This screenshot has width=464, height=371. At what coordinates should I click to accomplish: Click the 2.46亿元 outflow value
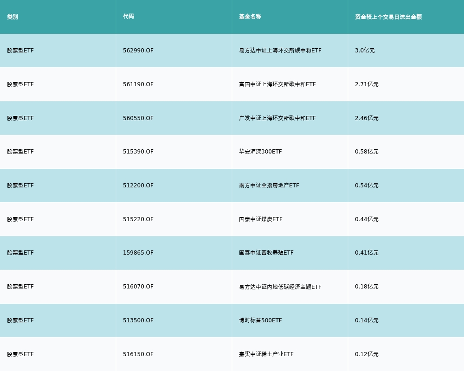tap(367, 118)
